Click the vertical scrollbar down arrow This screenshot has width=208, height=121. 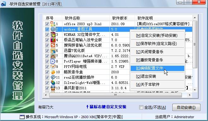coord(195,90)
